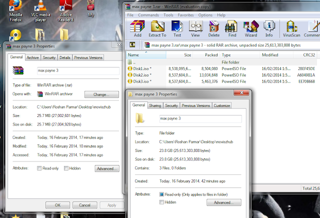Click Advanced... in rar Properties
Image resolution: width=320 pixels, height=218 pixels.
tap(106, 168)
